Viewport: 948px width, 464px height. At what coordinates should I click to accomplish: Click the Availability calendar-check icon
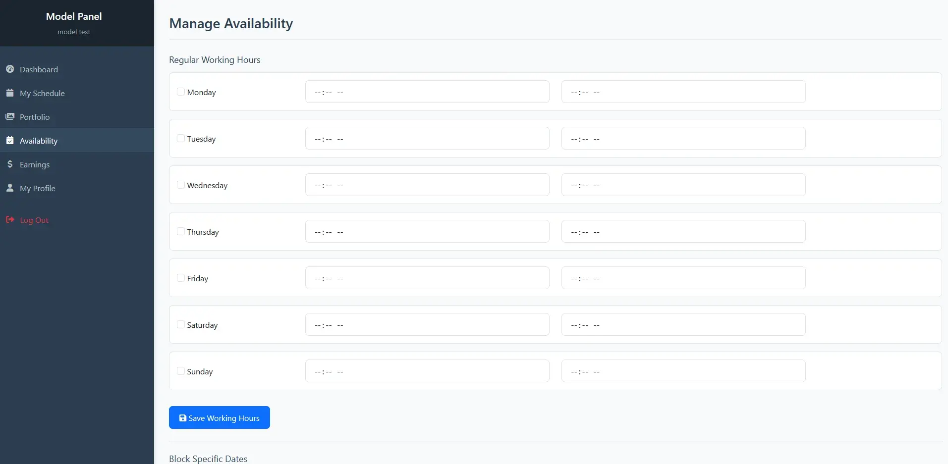(10, 140)
